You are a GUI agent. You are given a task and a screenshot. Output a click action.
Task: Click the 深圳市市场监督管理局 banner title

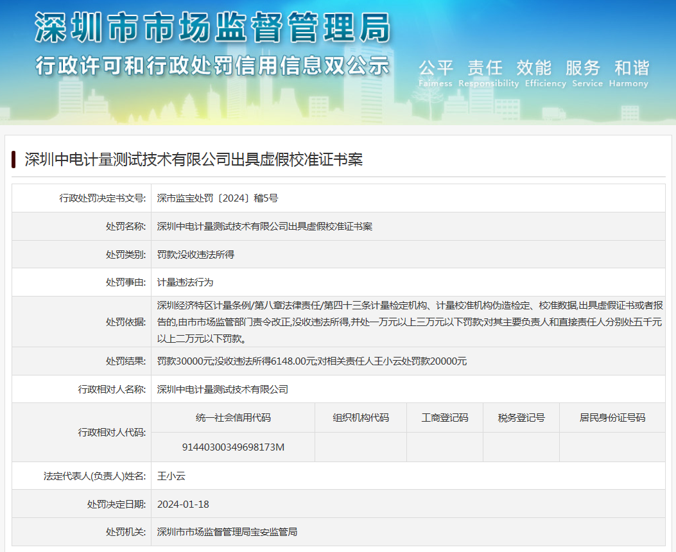(212, 28)
